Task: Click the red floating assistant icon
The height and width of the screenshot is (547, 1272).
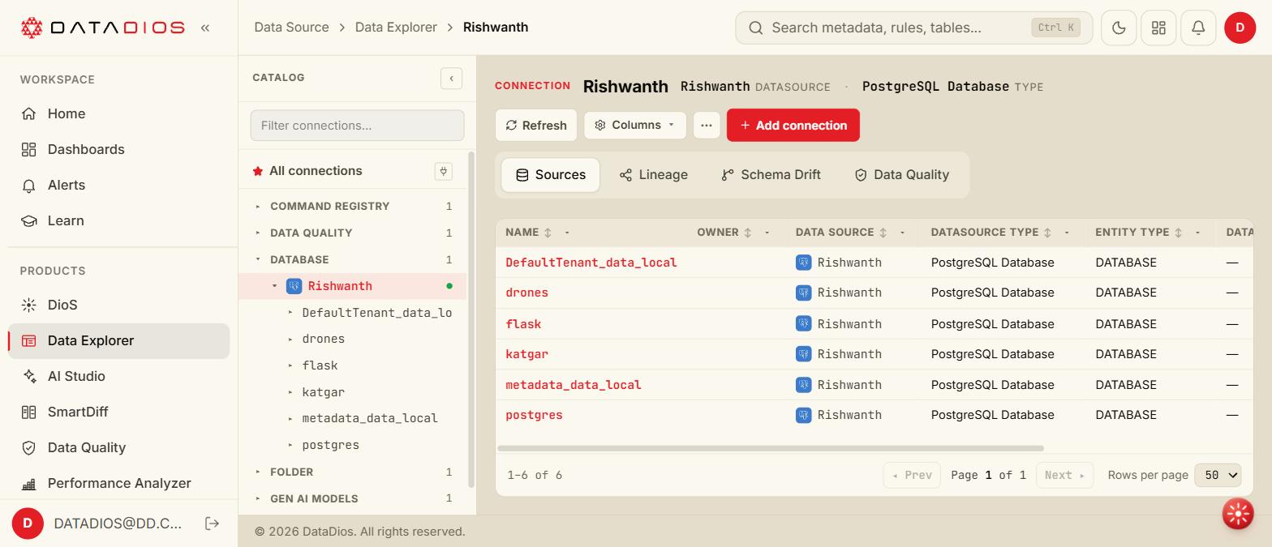Action: [1238, 514]
